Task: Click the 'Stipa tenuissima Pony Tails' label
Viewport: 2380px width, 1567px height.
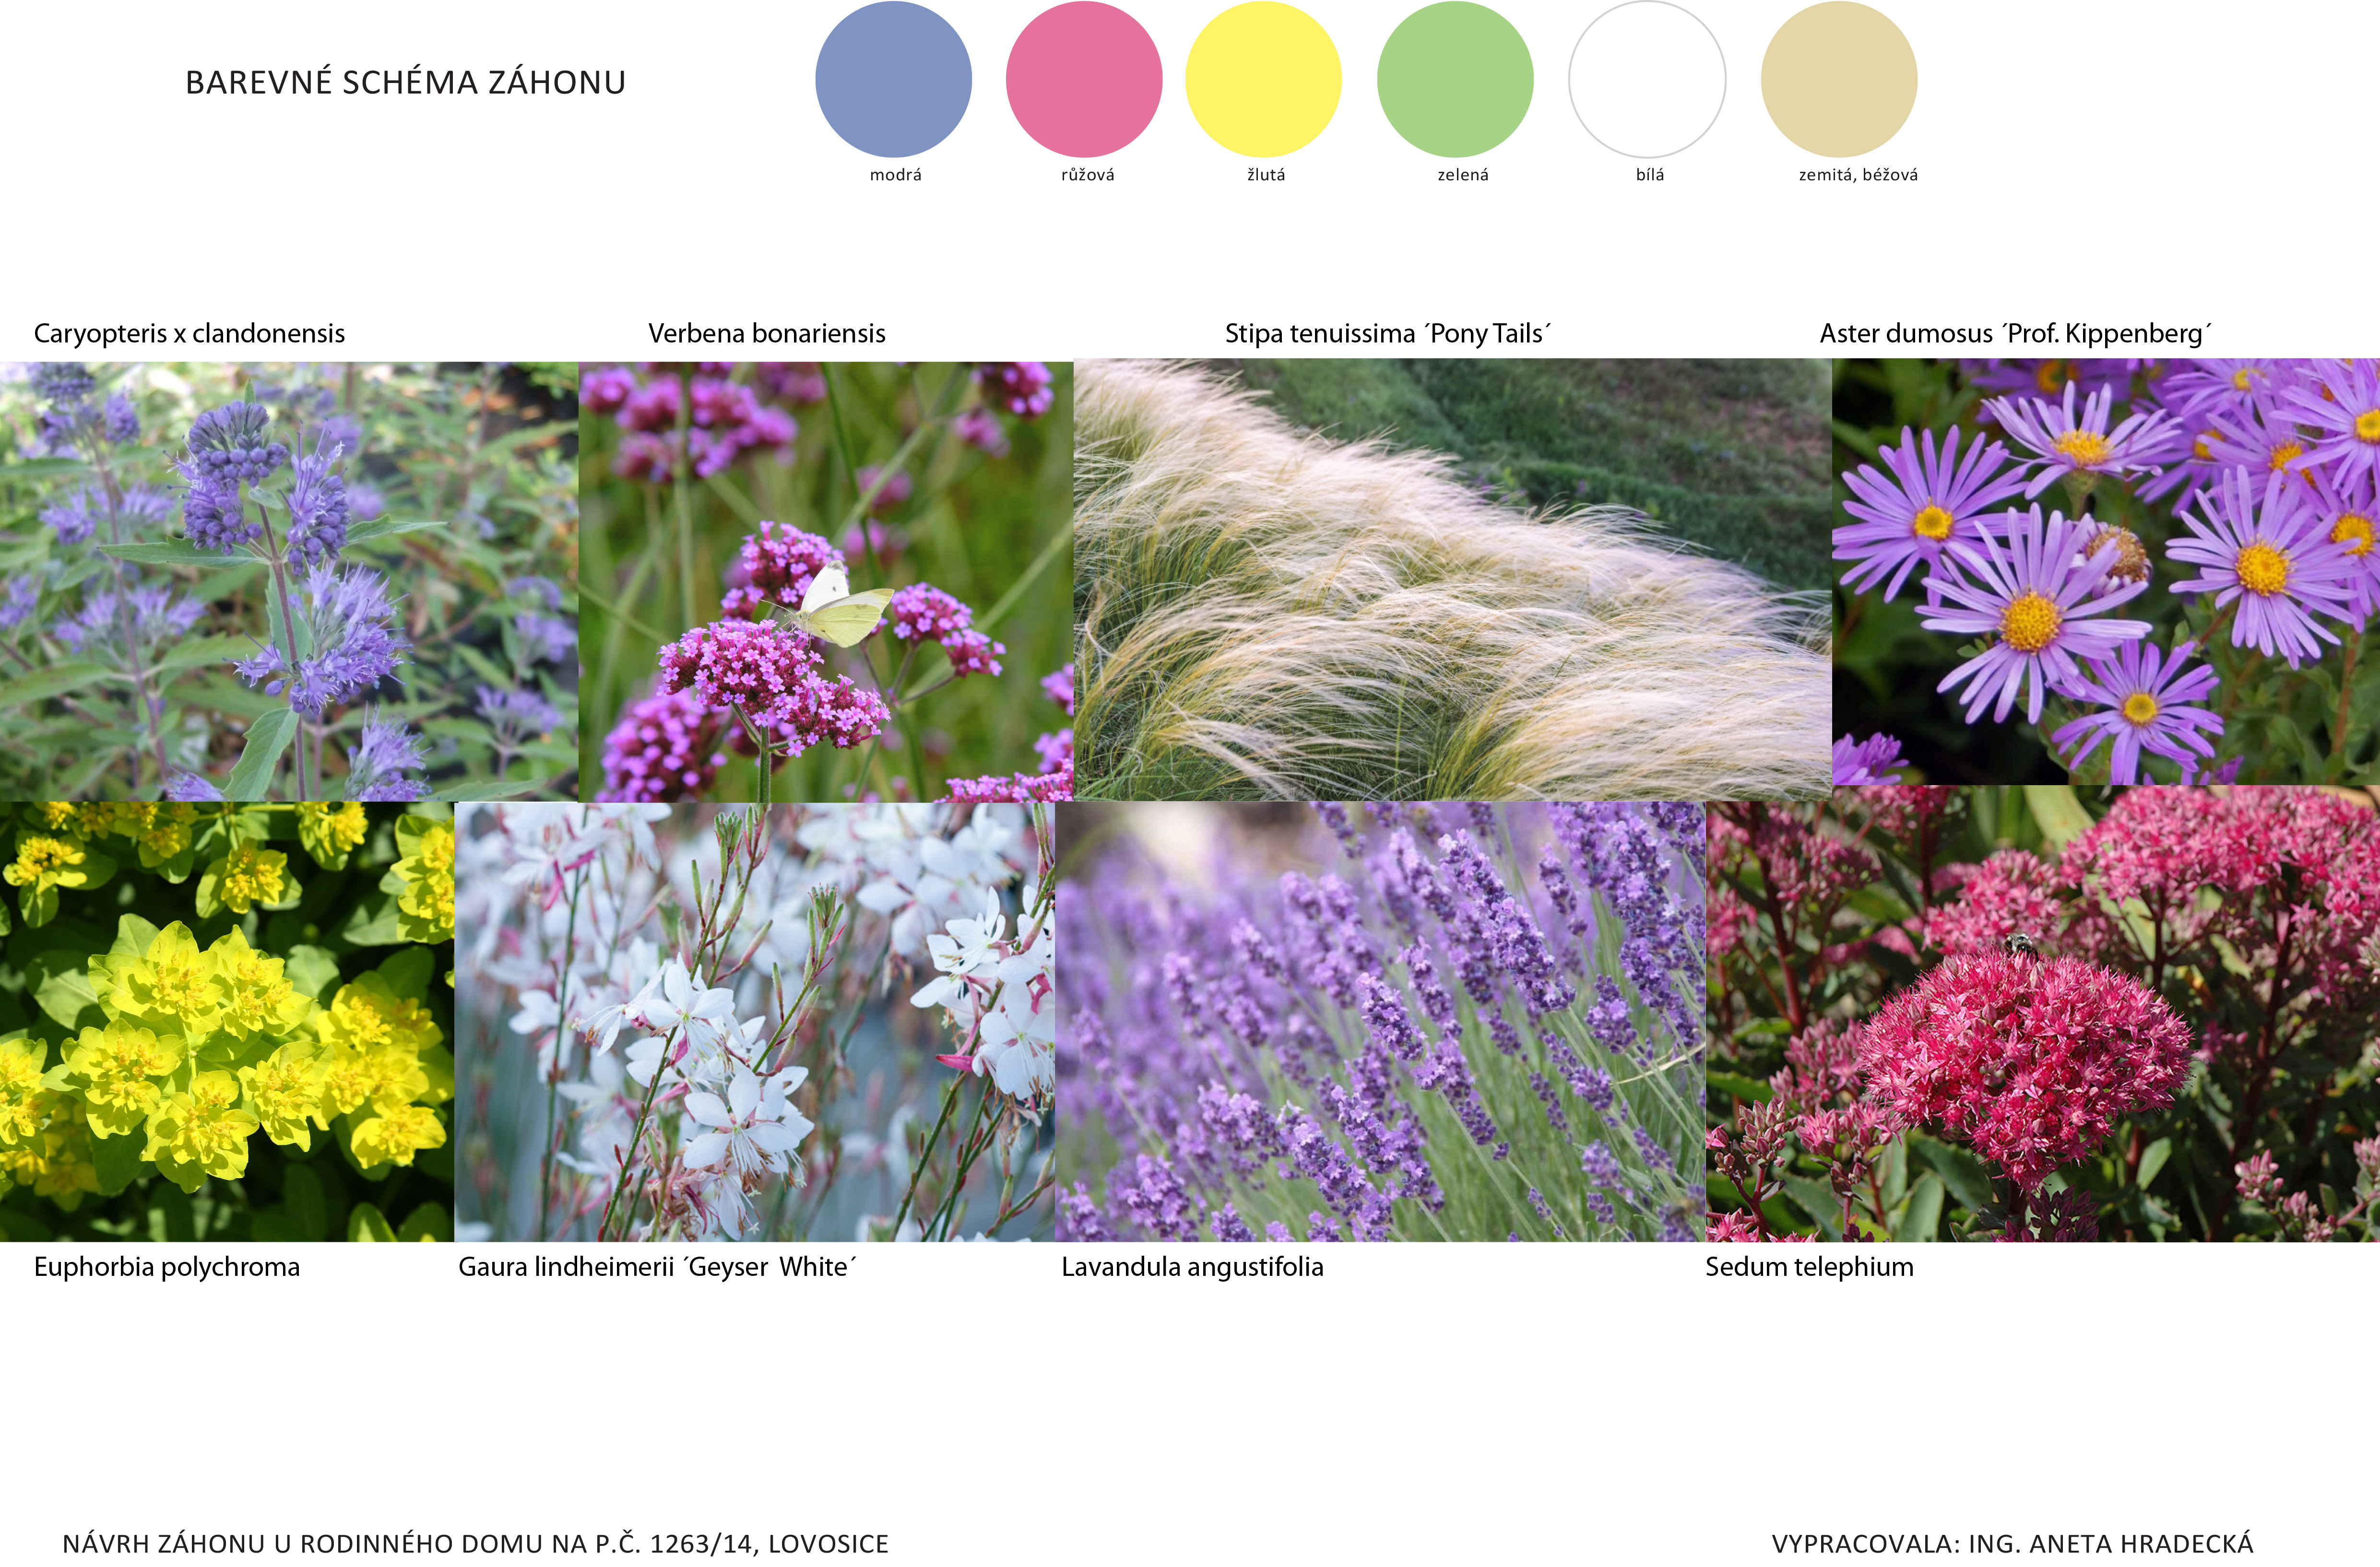Action: tap(1387, 334)
